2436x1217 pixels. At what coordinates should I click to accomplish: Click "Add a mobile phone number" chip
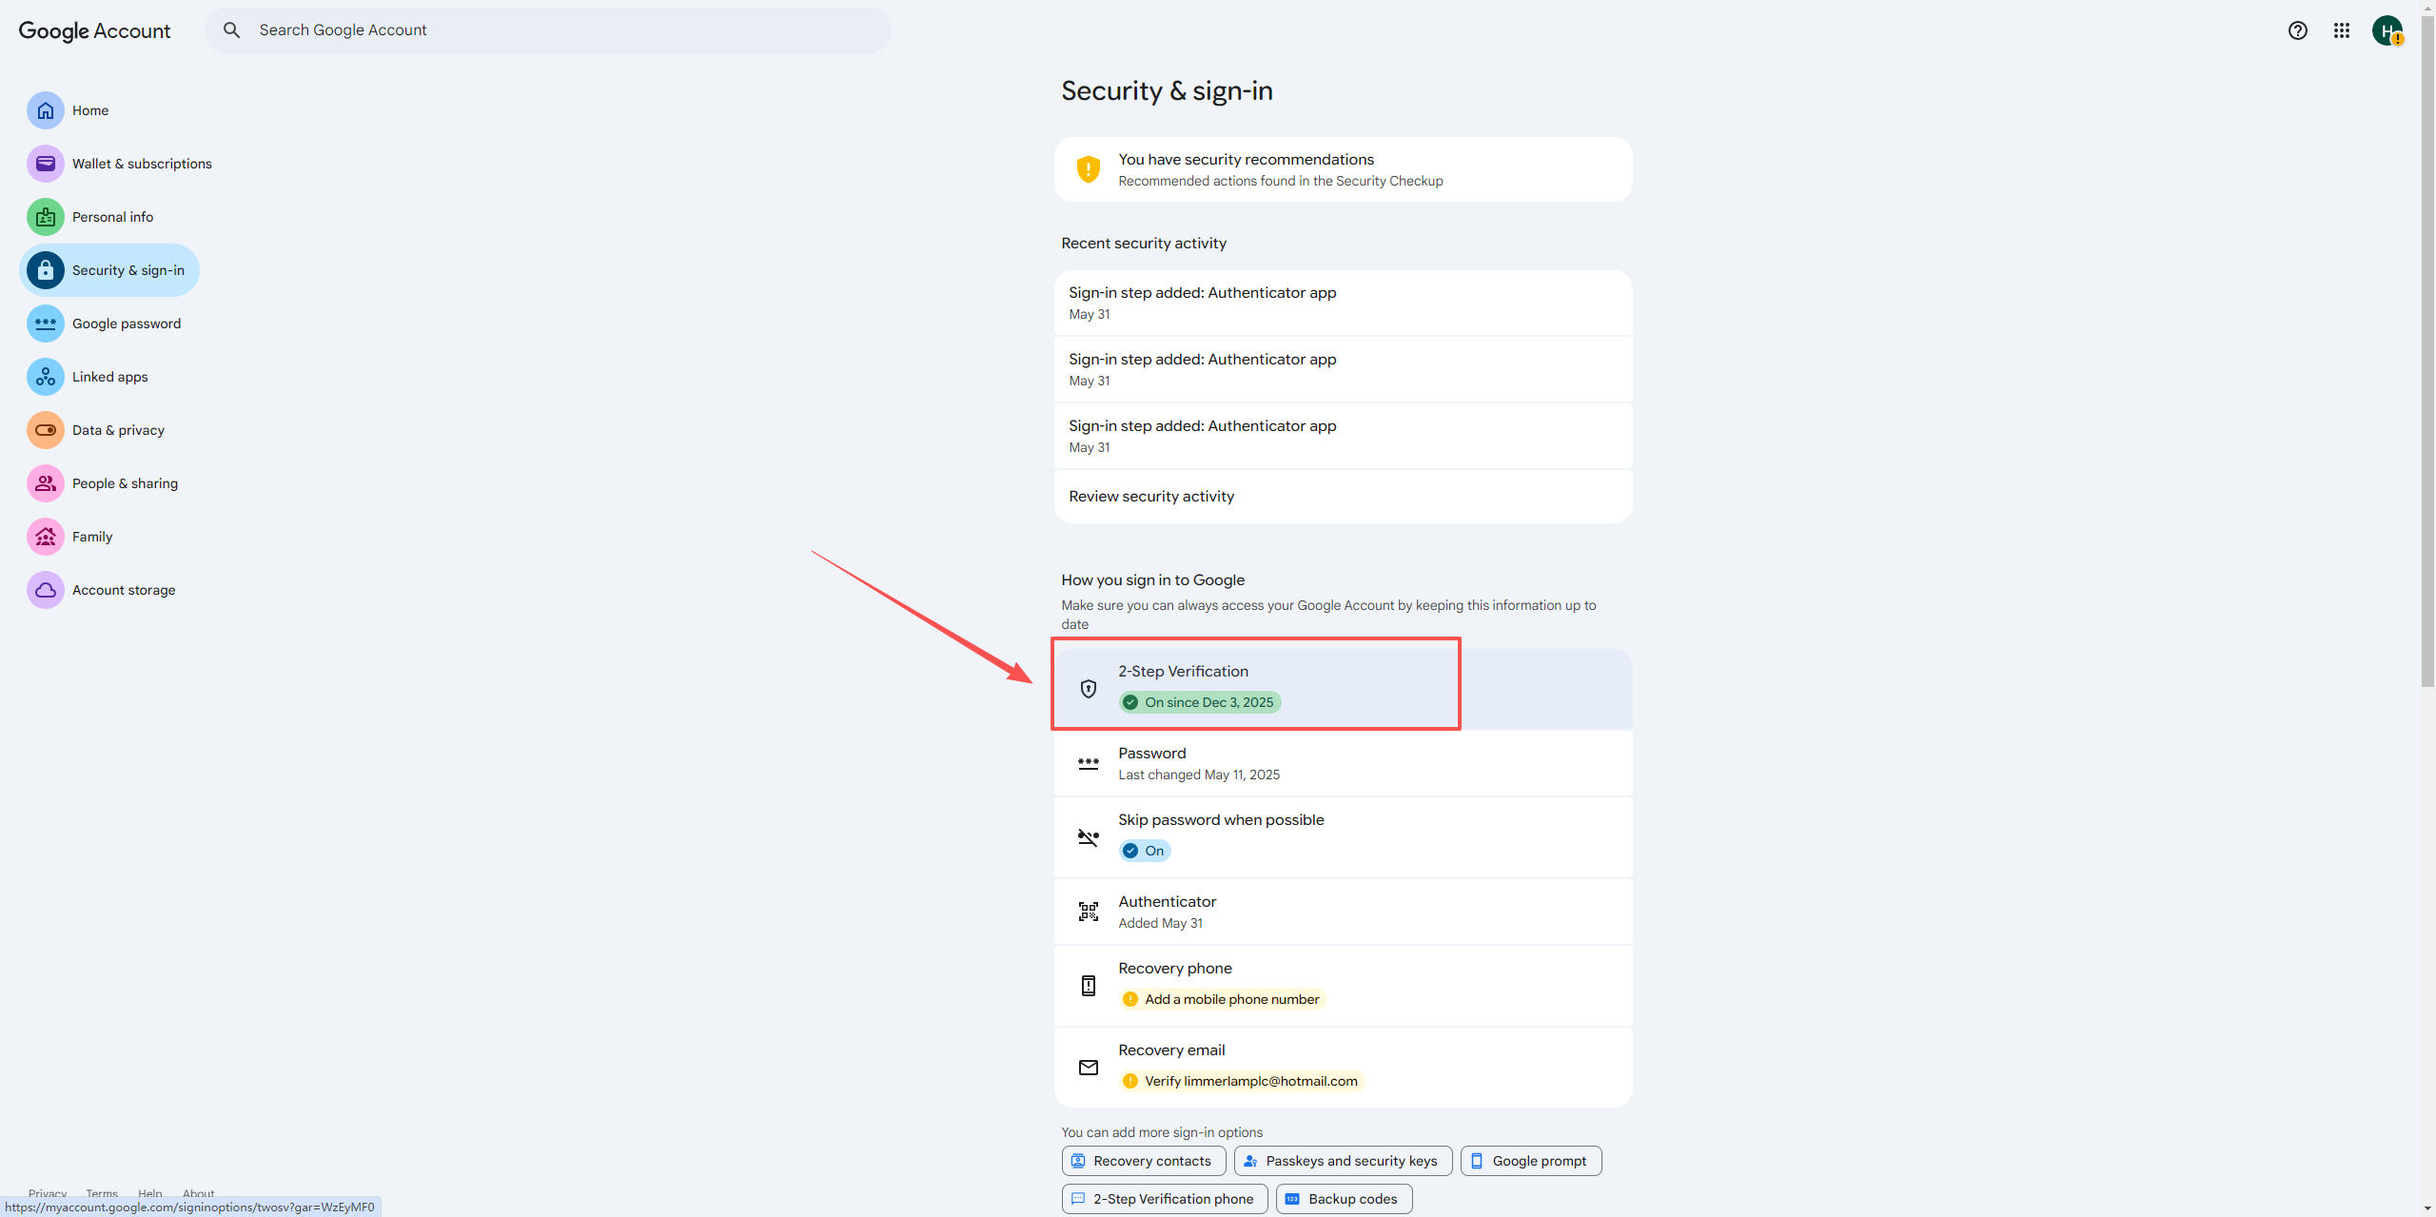click(x=1223, y=999)
